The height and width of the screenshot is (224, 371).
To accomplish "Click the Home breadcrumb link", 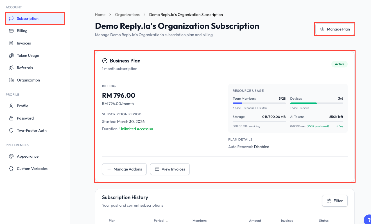I will point(100,15).
